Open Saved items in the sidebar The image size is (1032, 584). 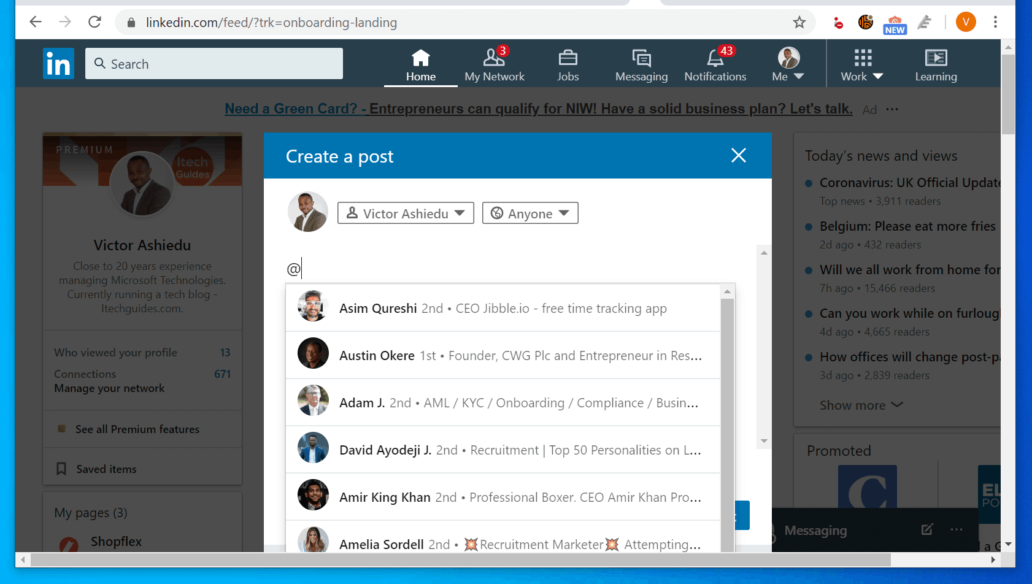click(106, 469)
